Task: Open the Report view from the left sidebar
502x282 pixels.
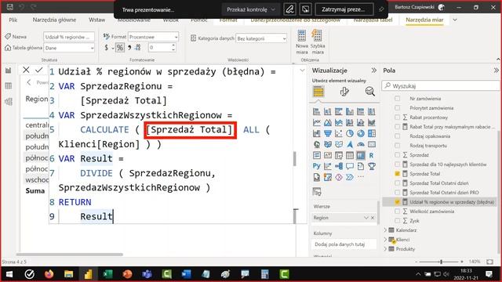Action: click(x=9, y=70)
